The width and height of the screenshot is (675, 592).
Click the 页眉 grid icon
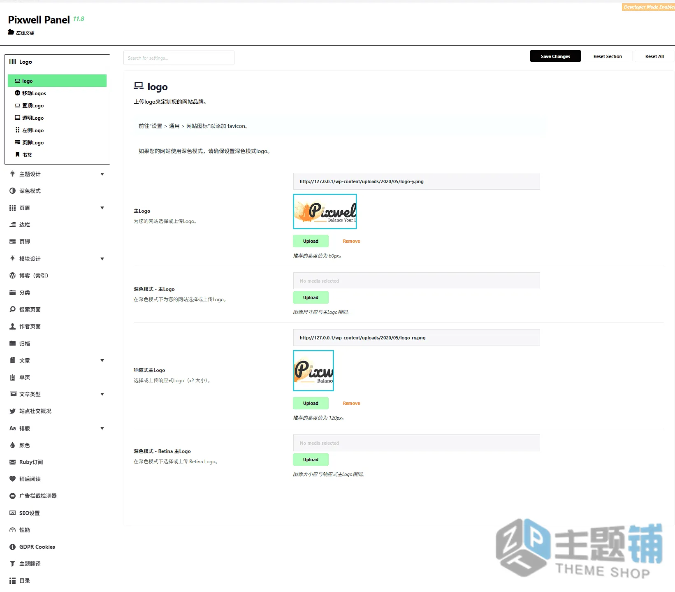[x=12, y=208]
